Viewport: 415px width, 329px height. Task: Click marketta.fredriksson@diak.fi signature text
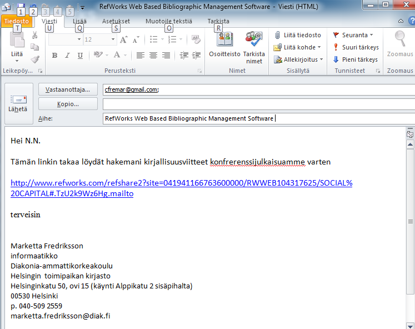[61, 316]
